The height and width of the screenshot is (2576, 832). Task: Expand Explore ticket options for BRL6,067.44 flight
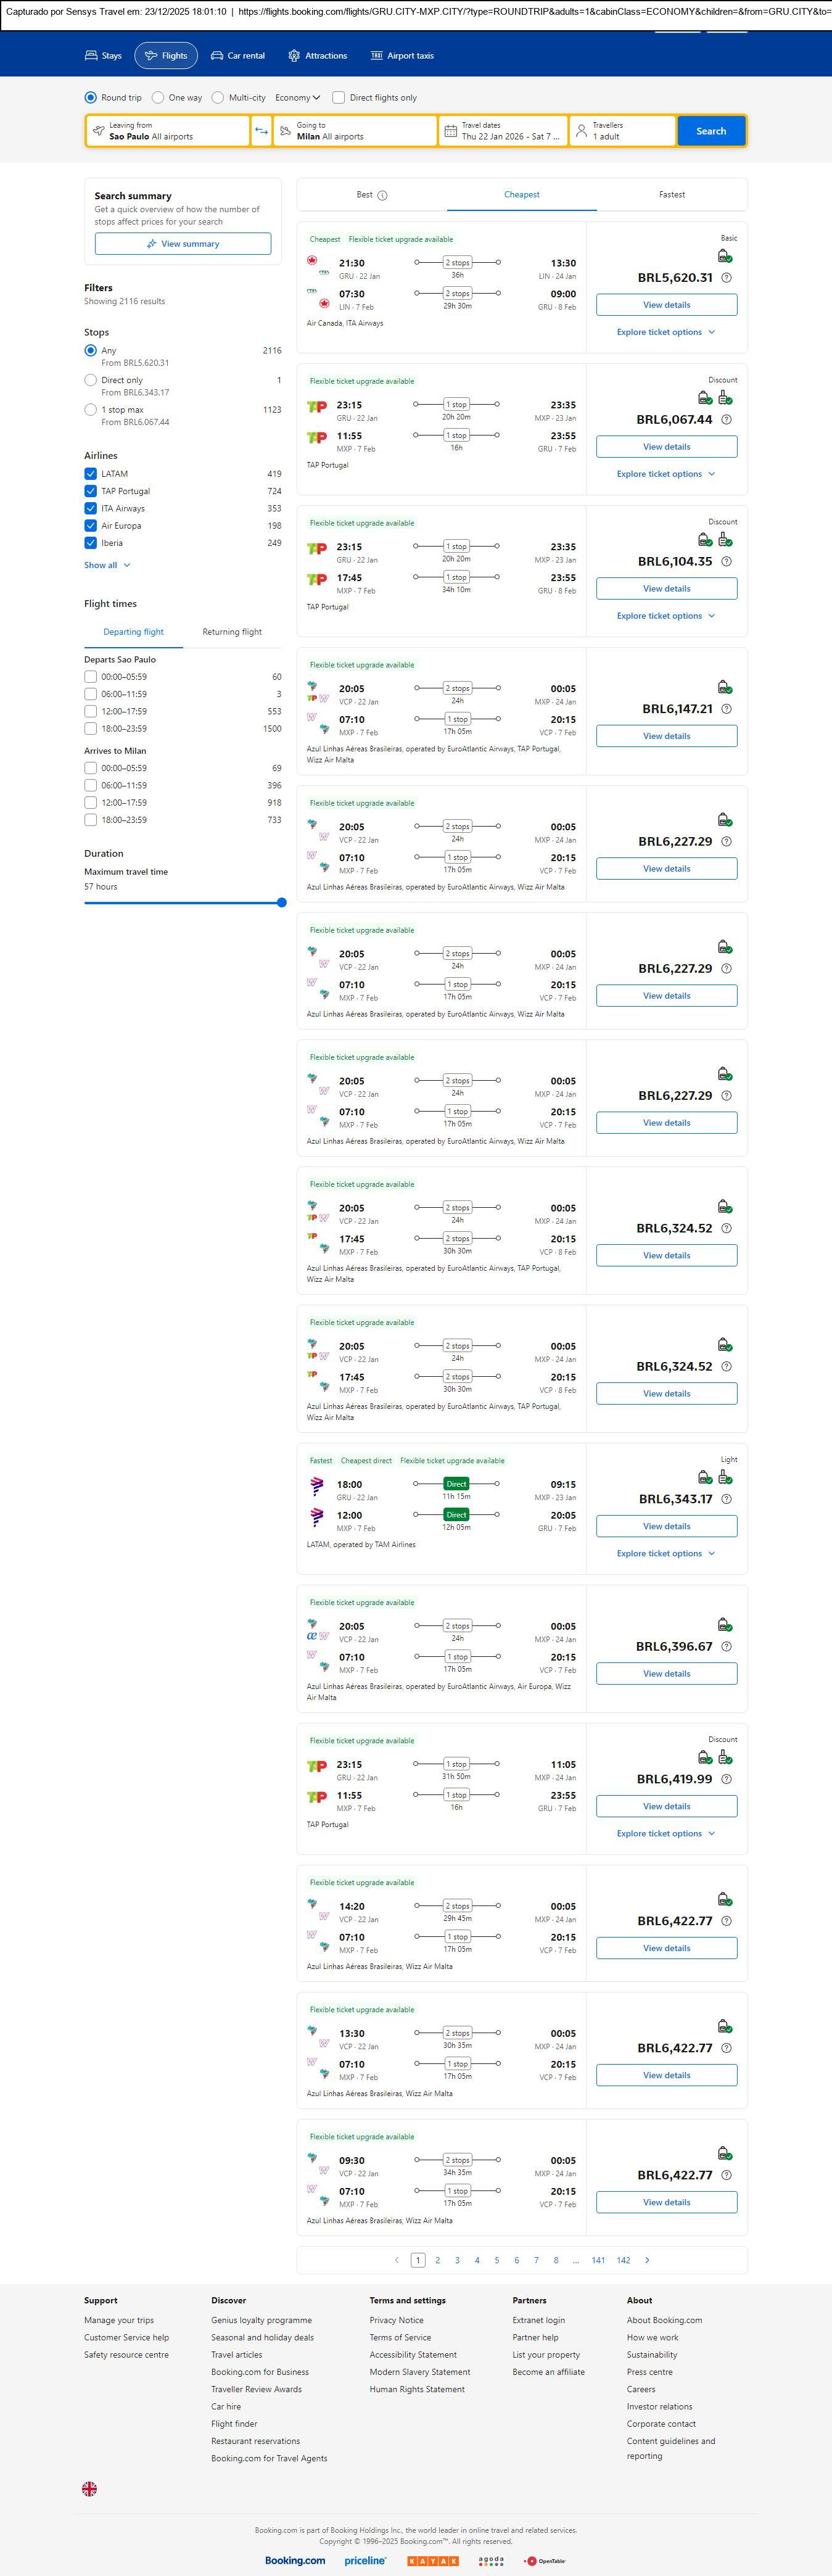(x=666, y=474)
